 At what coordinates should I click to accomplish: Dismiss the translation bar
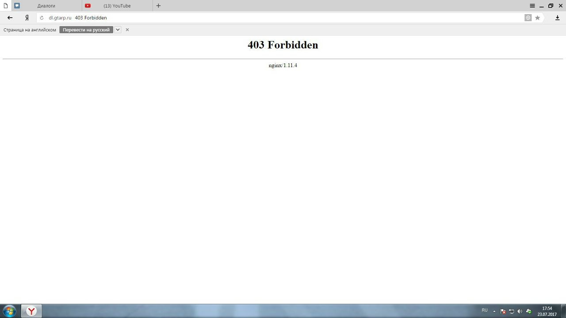127,30
